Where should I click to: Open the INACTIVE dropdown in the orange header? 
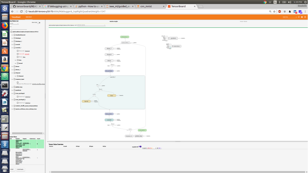coord(289,17)
